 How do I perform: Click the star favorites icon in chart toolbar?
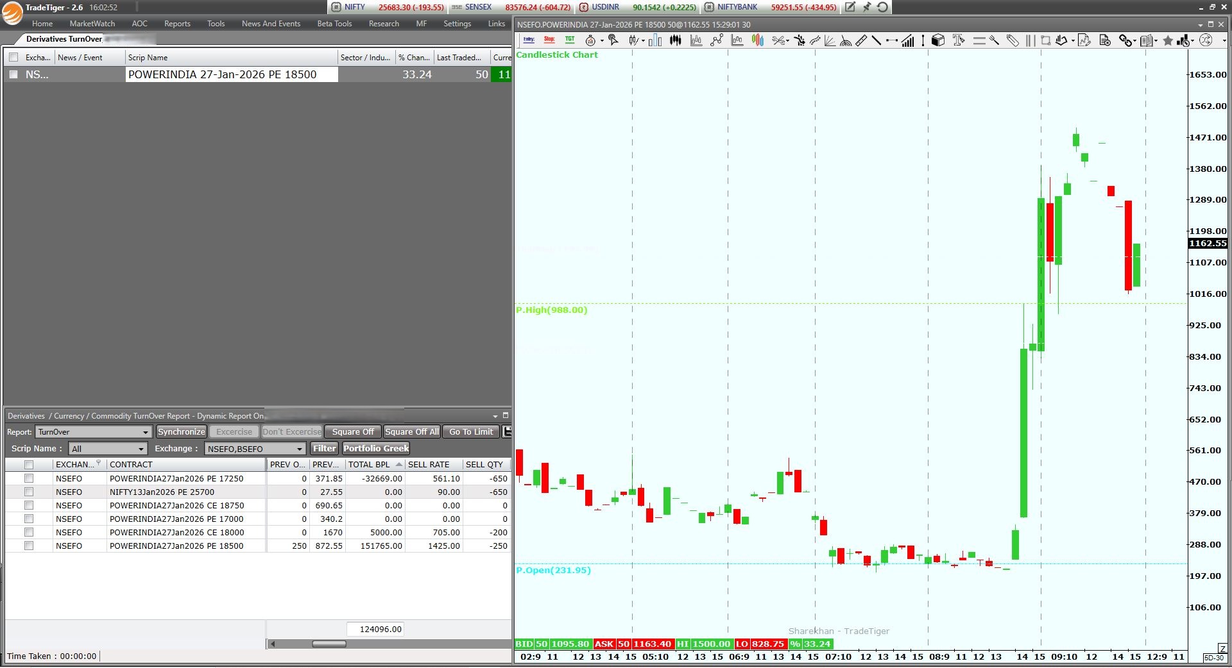pyautogui.click(x=1168, y=40)
